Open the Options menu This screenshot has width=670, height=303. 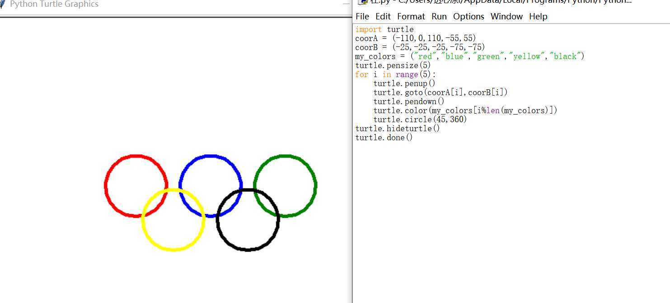click(x=469, y=16)
